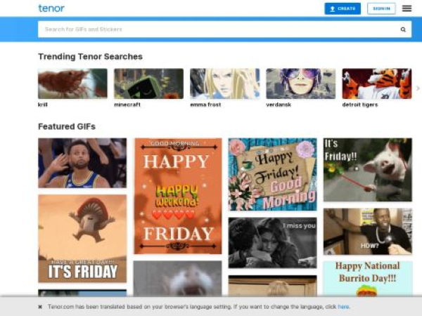Open the minecraft trending search
Viewport: 422px width, 316px height.
point(148,84)
